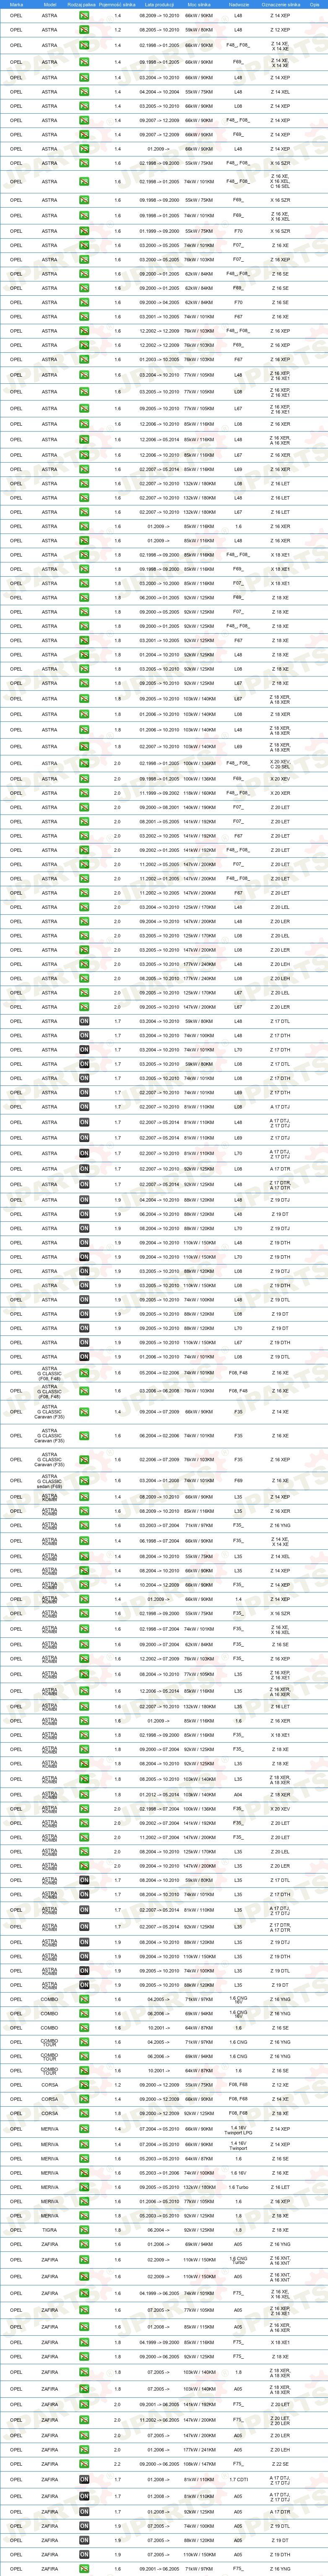Click the Model column header
This screenshot has width=328, height=2576.
pos(50,4)
